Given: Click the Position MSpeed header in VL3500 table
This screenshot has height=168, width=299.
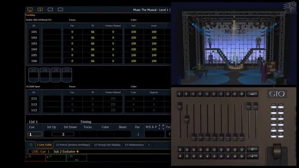Looking at the screenshot, I should [x=113, y=92].
